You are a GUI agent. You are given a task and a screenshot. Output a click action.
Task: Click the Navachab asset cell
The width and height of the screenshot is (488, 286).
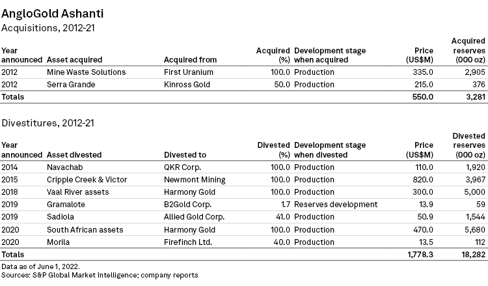tap(64, 167)
